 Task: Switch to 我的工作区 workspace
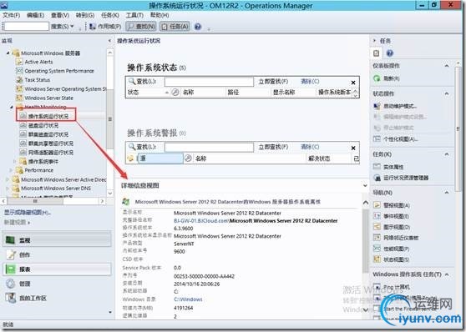(x=57, y=298)
